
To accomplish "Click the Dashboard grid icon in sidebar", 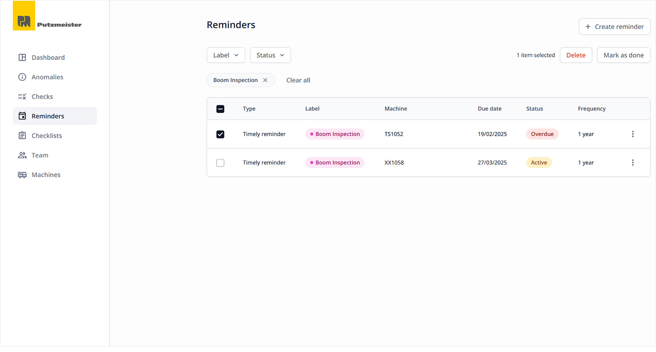I will 22,58.
